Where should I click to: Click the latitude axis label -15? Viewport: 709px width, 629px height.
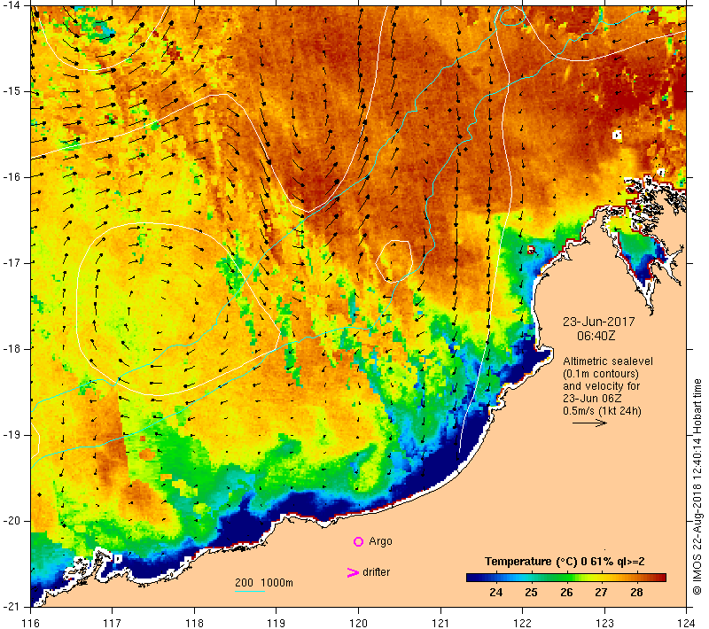click(12, 91)
